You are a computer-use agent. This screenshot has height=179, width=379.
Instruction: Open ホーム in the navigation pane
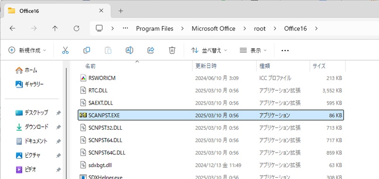[x=26, y=70]
